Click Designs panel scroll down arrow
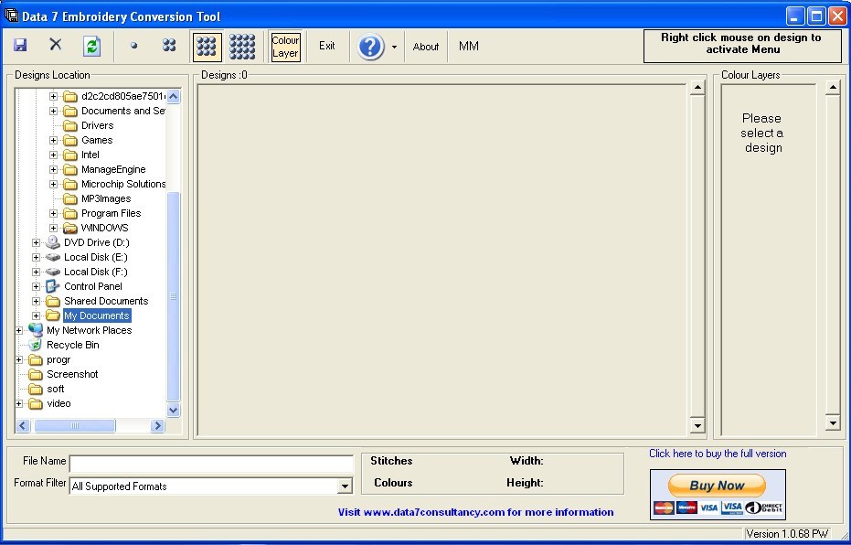The height and width of the screenshot is (545, 851). click(x=697, y=425)
